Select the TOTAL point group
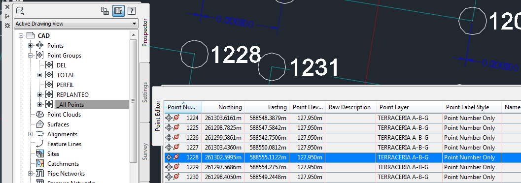 [x=66, y=75]
